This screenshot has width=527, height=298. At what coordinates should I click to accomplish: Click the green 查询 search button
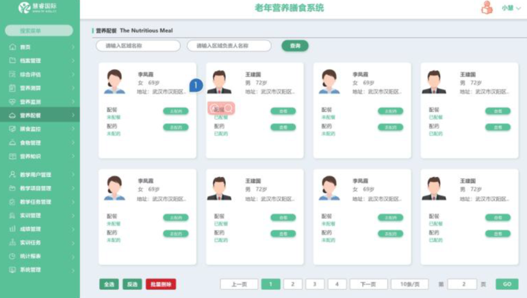point(295,46)
